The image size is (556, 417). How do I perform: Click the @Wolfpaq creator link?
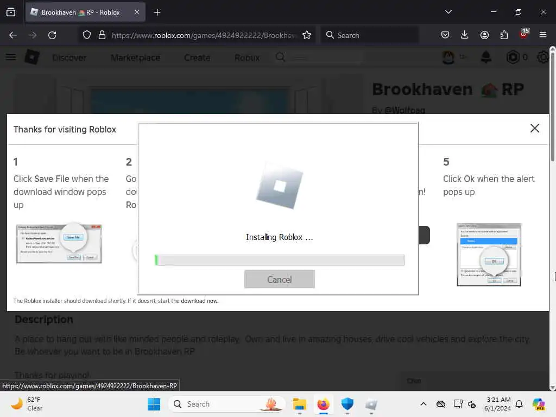[x=405, y=110]
